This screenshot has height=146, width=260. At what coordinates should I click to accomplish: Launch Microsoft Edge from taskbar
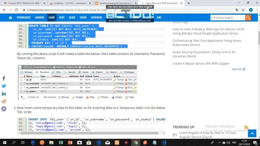pyautogui.click(x=32, y=142)
